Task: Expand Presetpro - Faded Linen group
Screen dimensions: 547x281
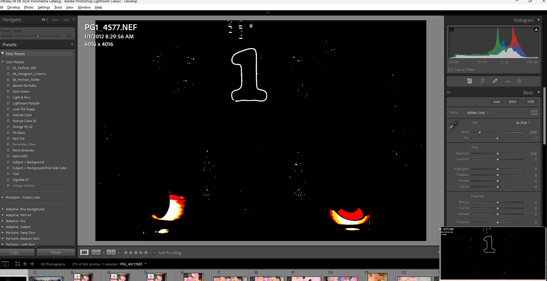Action: [x=3, y=197]
